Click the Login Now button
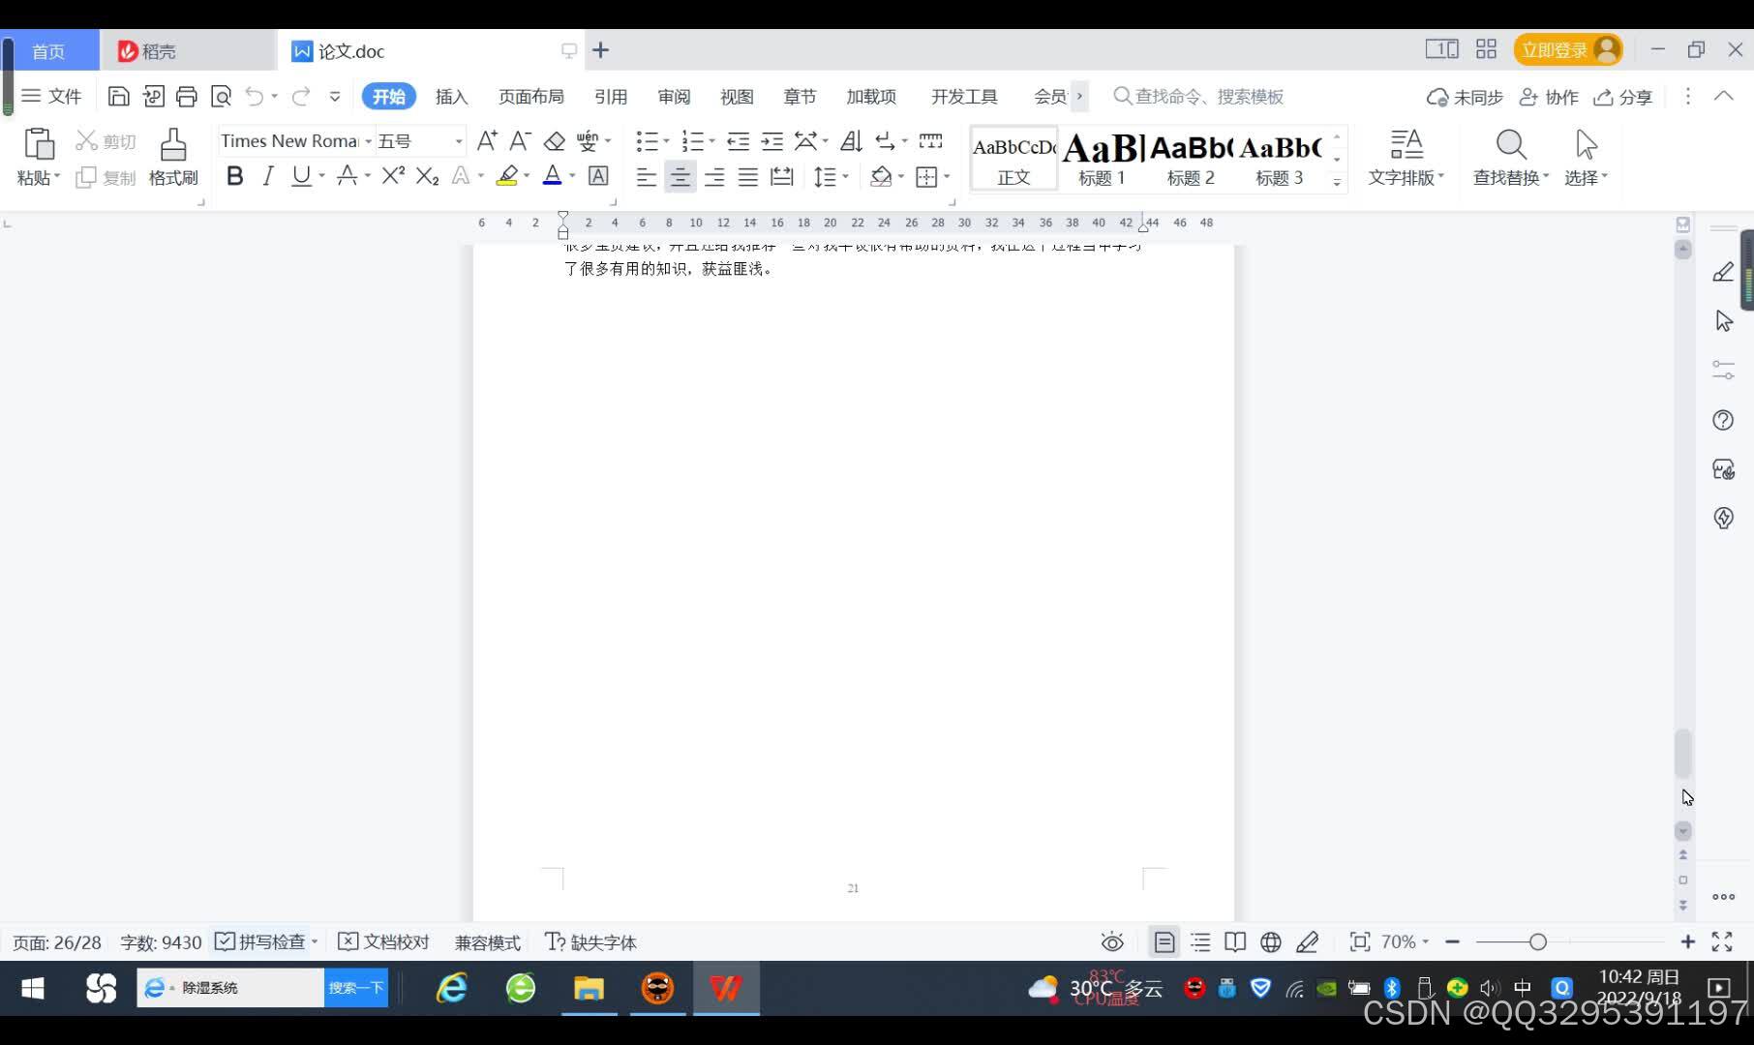The width and height of the screenshot is (1754, 1045). point(1567,49)
